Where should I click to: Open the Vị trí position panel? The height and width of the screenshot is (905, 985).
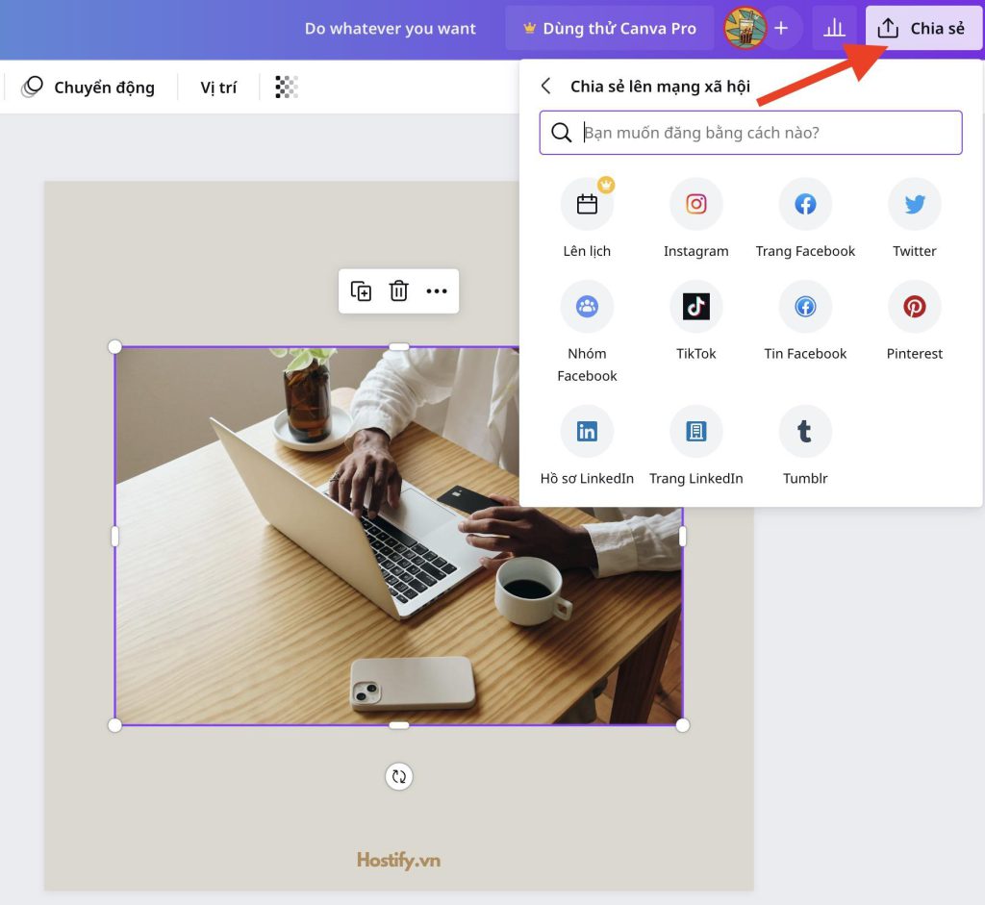pos(218,88)
